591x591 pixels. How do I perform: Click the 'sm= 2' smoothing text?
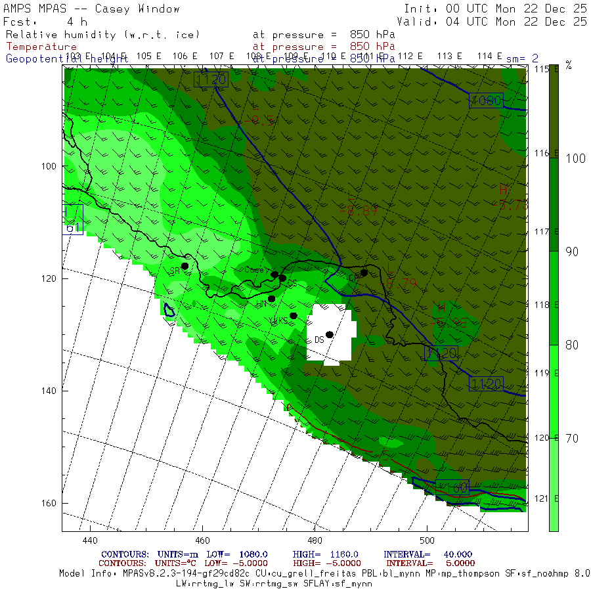522,58
